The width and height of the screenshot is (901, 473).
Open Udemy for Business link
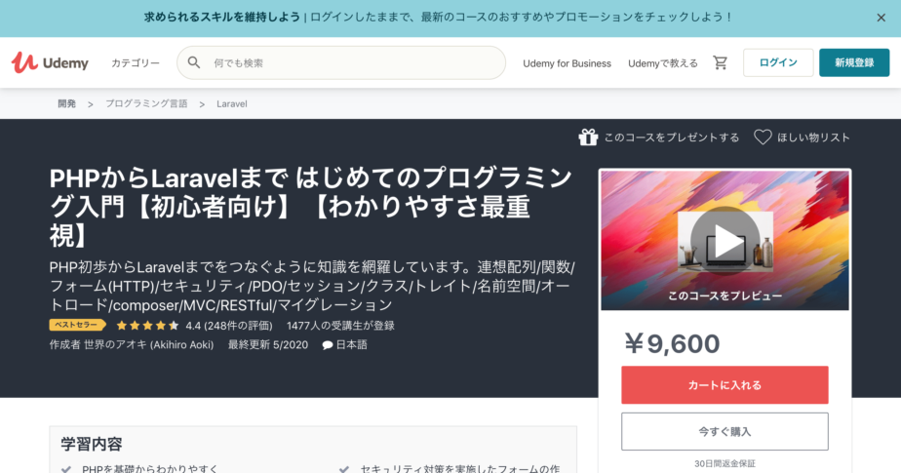[567, 63]
